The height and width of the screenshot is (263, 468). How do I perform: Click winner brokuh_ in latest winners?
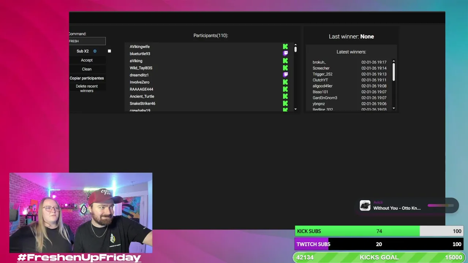pyautogui.click(x=319, y=62)
